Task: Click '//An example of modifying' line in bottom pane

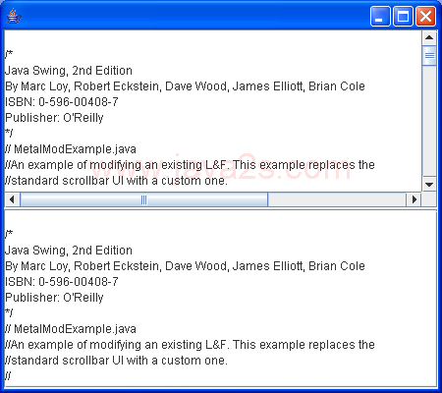Action: point(190,345)
